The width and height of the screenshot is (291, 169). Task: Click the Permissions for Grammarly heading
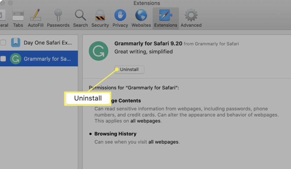(x=134, y=88)
